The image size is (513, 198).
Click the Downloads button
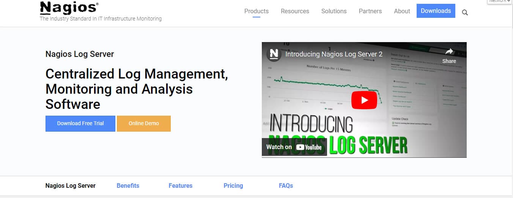coord(436,11)
